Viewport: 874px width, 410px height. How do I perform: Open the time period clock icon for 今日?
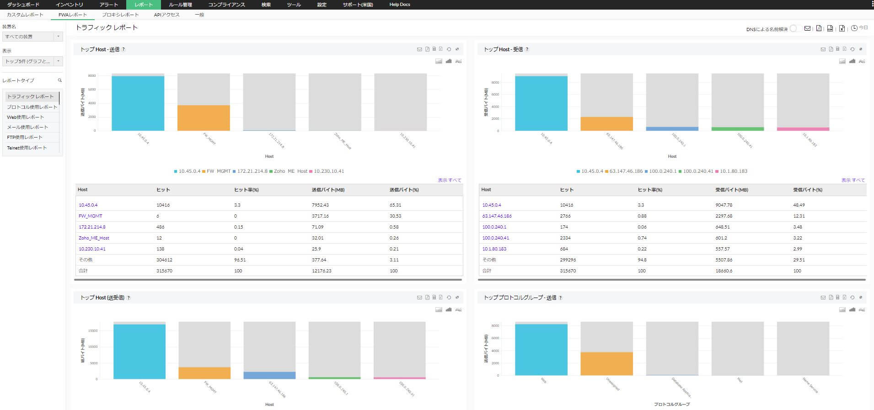click(854, 28)
